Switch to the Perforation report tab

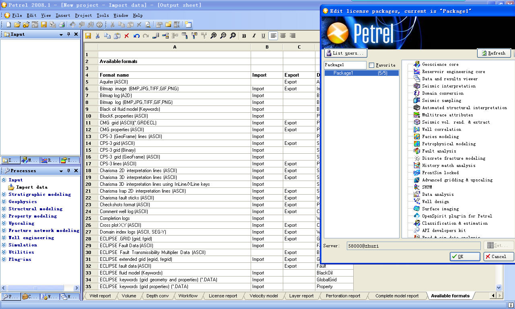click(343, 296)
